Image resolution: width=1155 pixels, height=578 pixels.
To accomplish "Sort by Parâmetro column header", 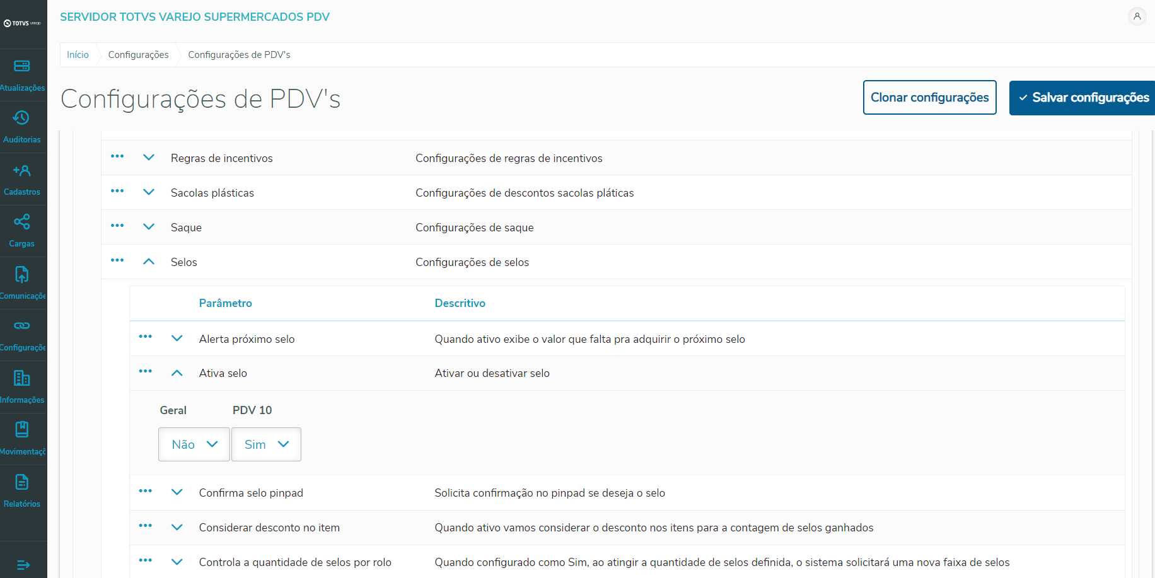I will [225, 303].
